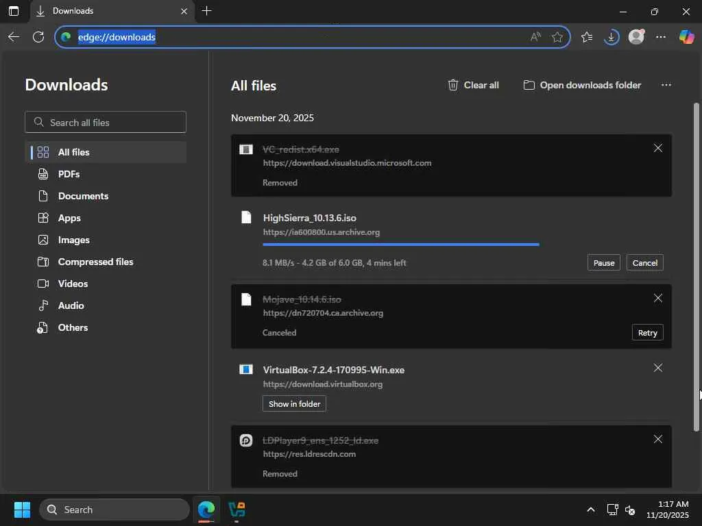Viewport: 702px width, 526px height.
Task: Go back using the back arrow
Action: pyautogui.click(x=14, y=37)
